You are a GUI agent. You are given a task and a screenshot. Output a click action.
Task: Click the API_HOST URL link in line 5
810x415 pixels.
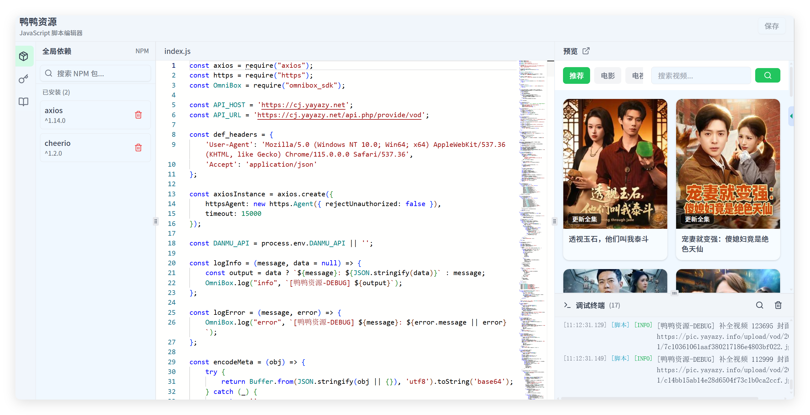pos(303,105)
